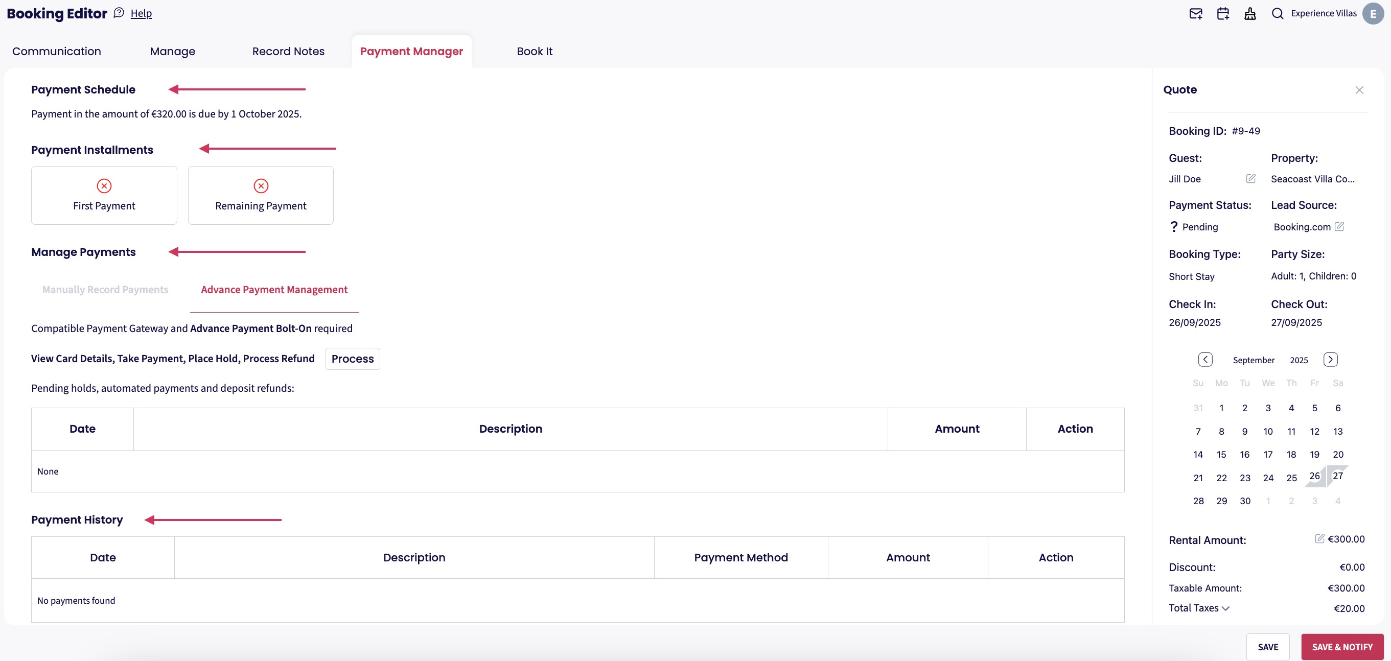This screenshot has height=661, width=1391.
Task: Open the add-calendar icon in header
Action: click(1222, 13)
